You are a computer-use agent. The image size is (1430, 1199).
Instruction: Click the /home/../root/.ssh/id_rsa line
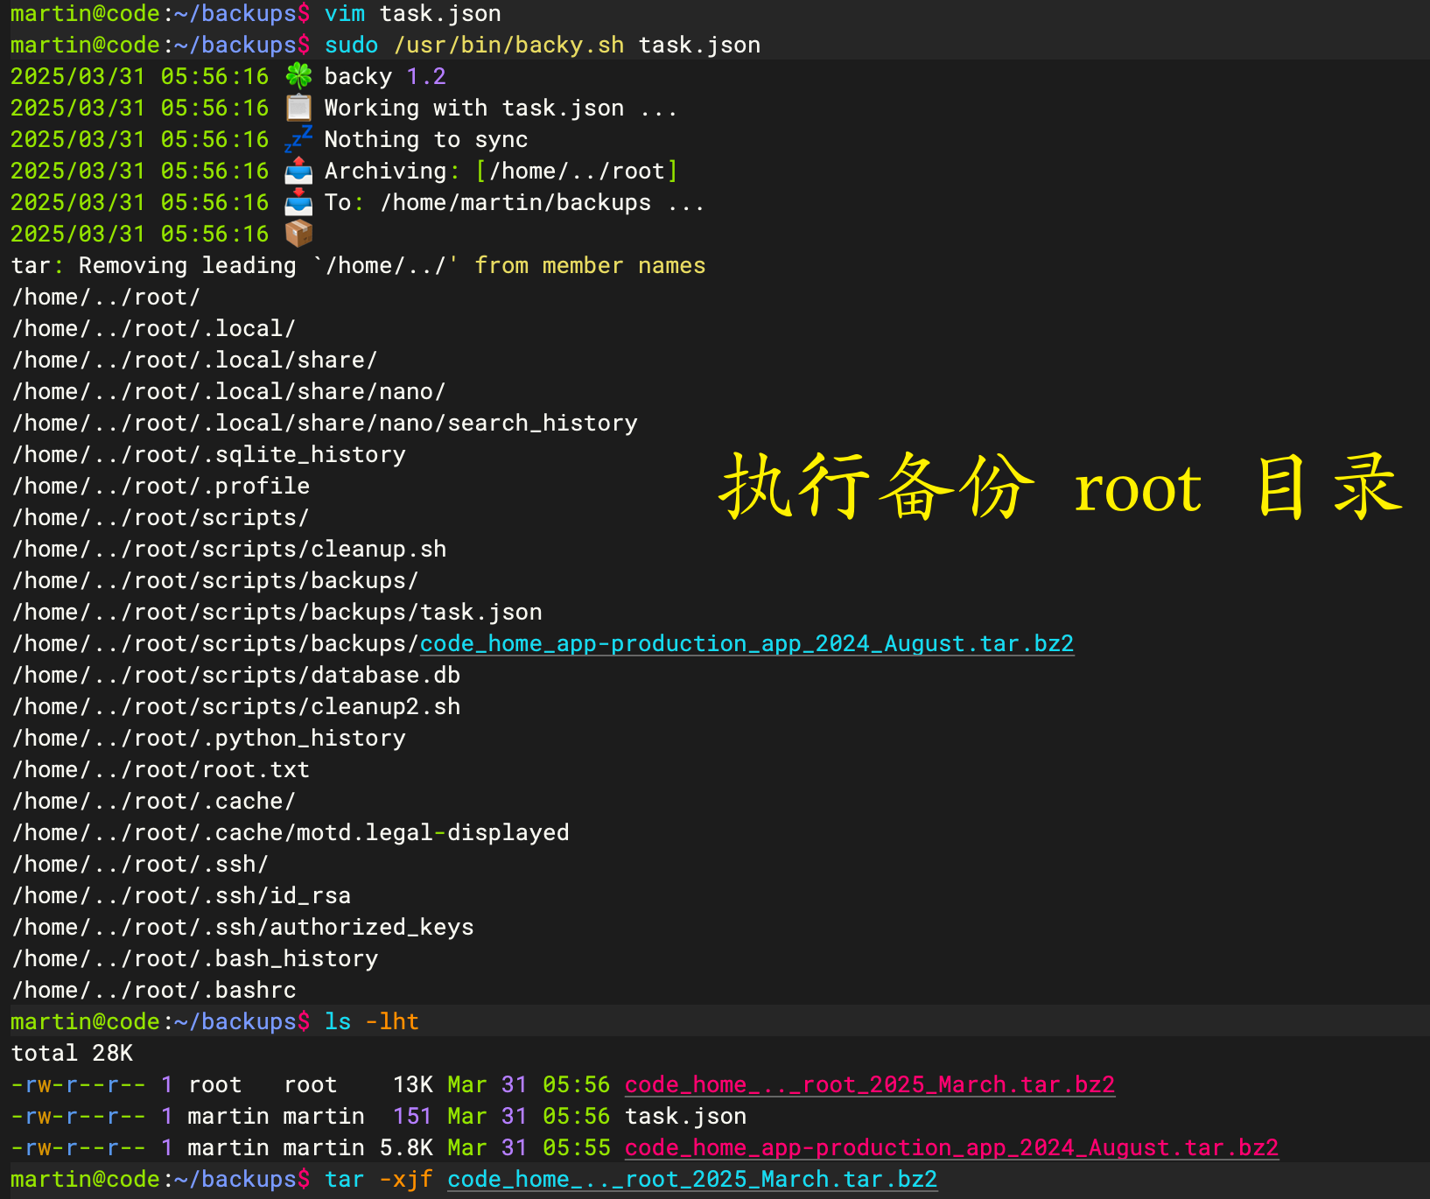click(x=181, y=895)
